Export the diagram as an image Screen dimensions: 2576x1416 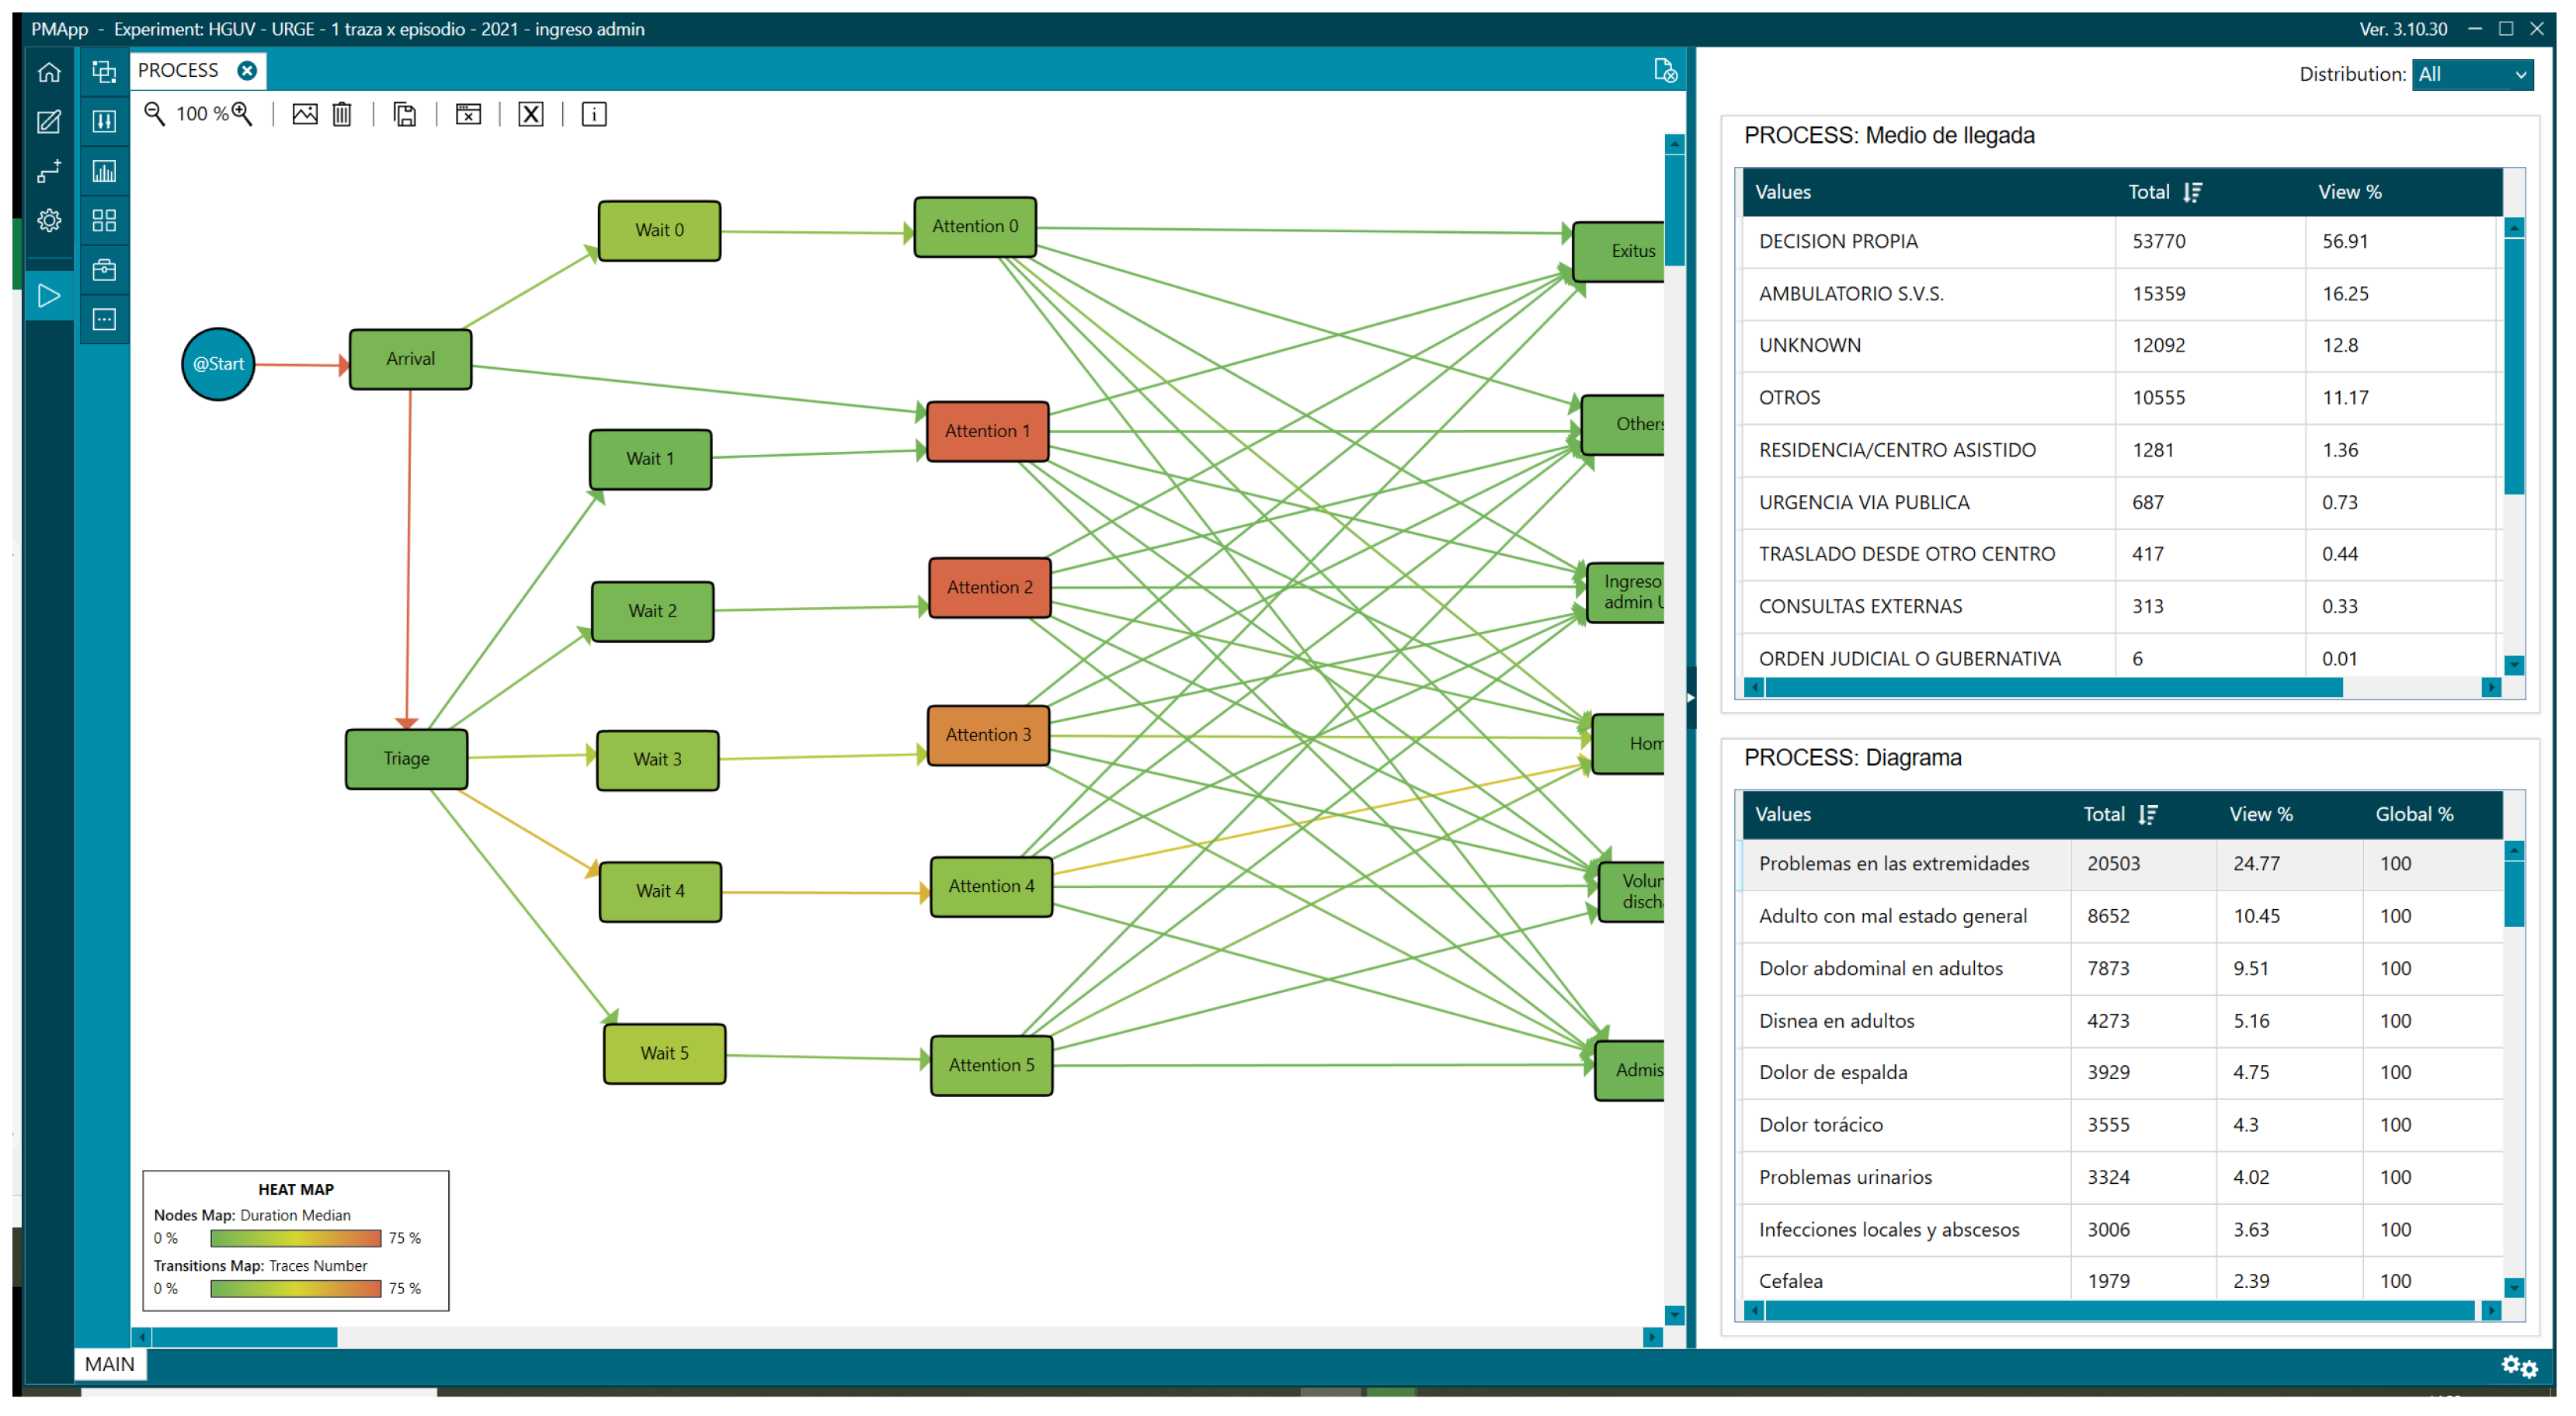pyautogui.click(x=304, y=114)
